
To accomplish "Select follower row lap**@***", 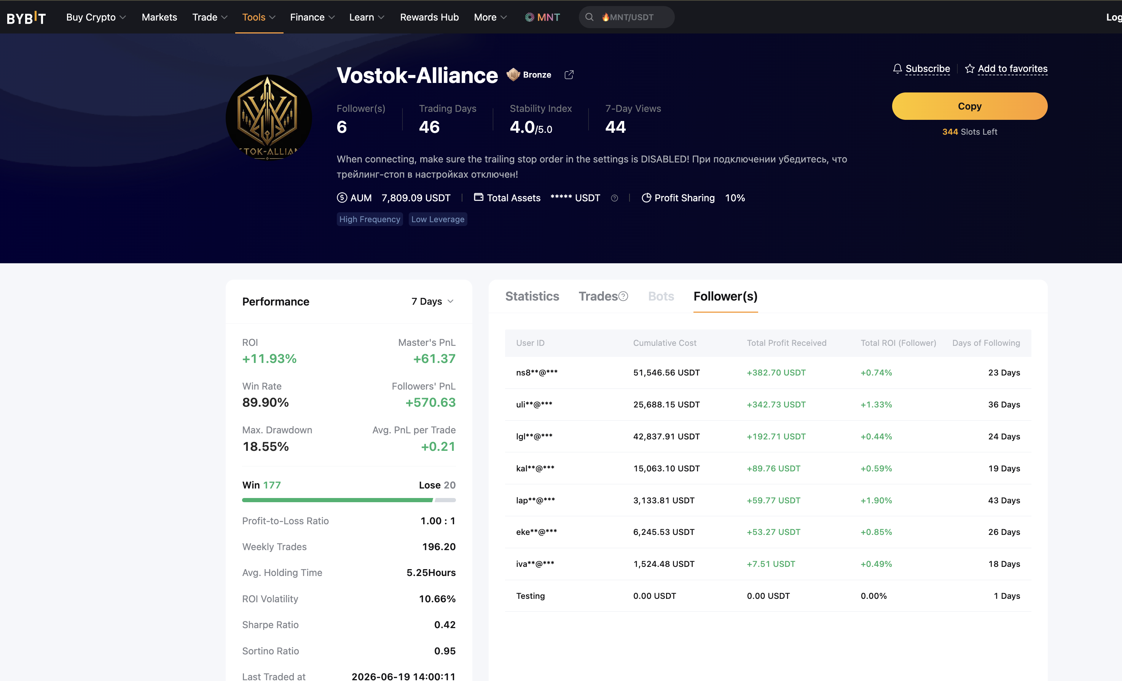I will point(768,500).
